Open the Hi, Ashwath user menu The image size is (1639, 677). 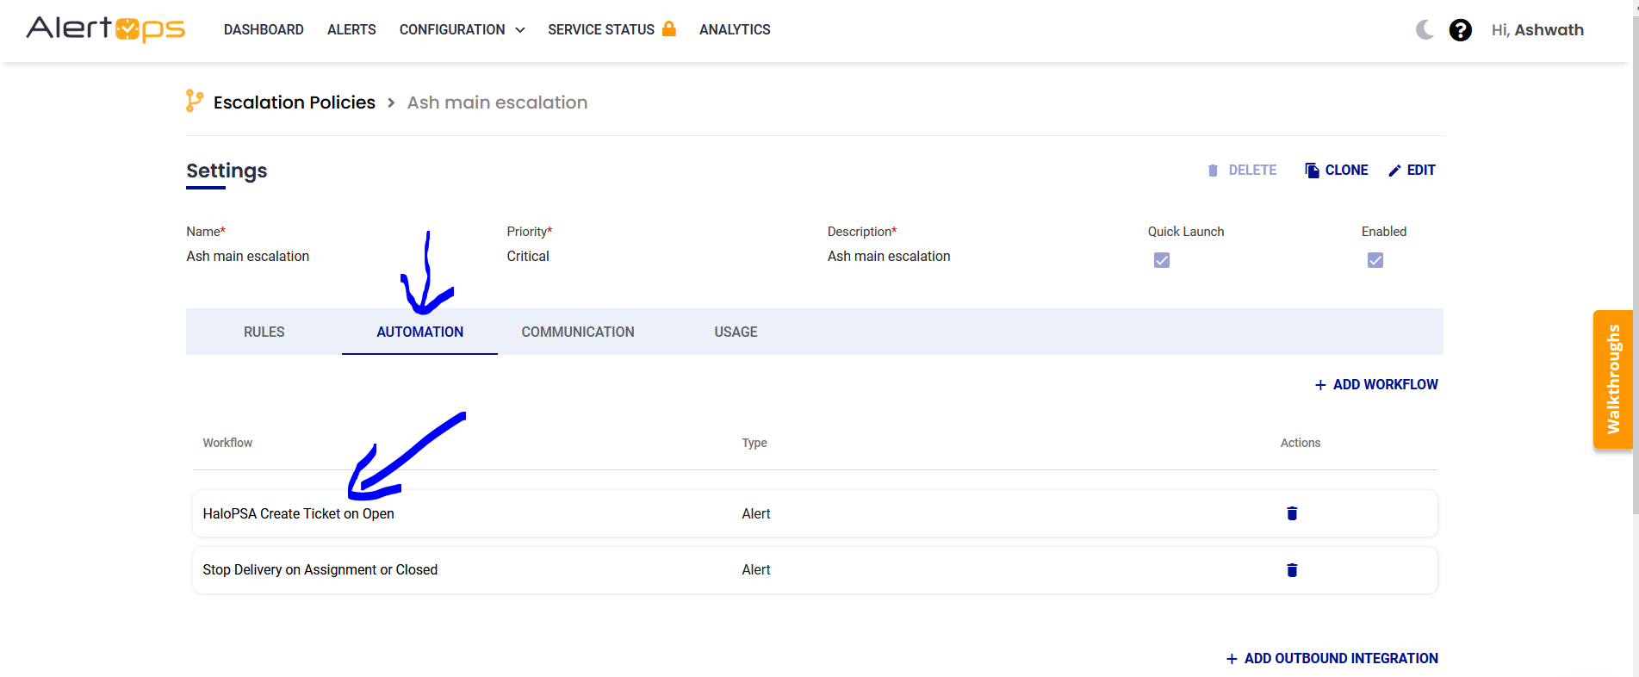[1537, 30]
